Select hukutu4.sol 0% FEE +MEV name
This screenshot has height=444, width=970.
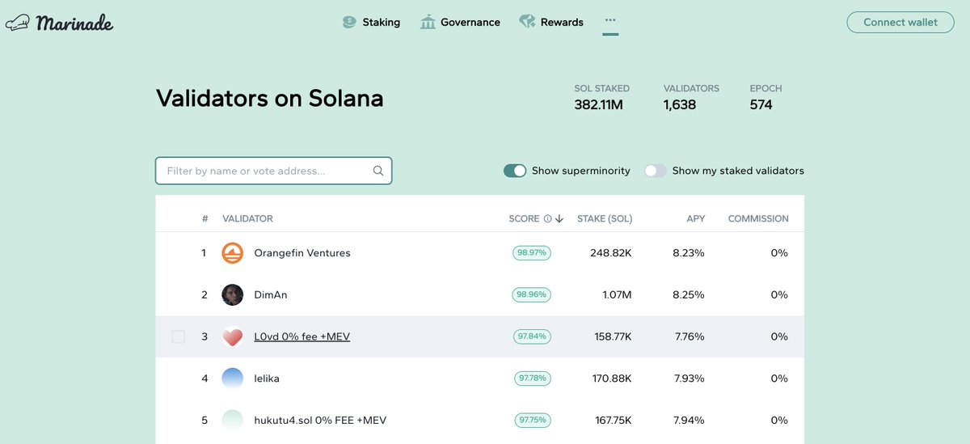point(320,421)
